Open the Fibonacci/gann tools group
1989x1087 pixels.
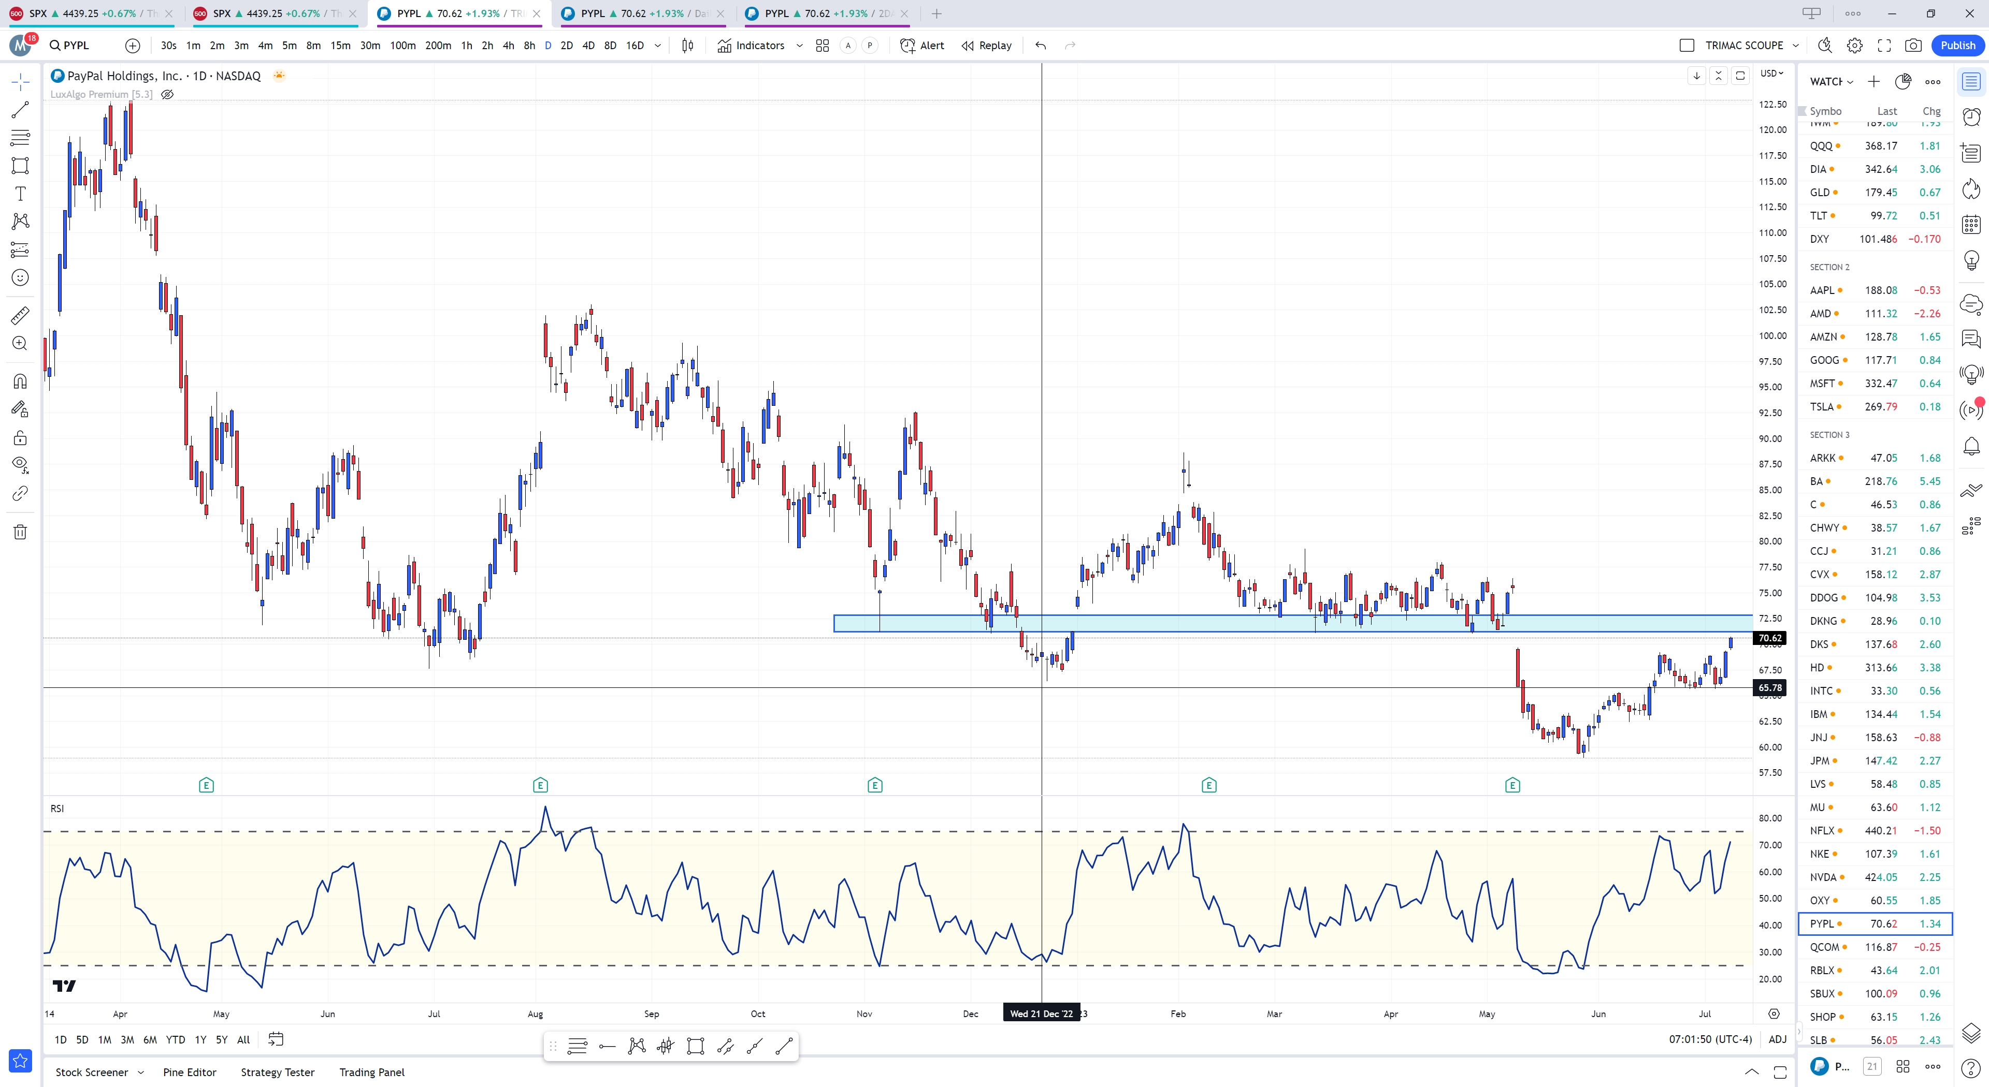point(20,137)
